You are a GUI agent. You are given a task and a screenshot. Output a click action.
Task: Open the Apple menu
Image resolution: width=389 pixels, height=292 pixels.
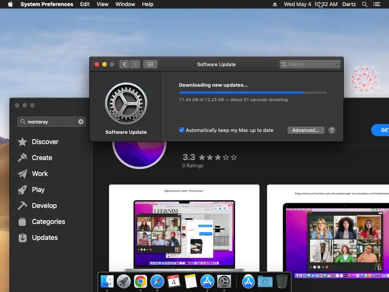click(10, 4)
